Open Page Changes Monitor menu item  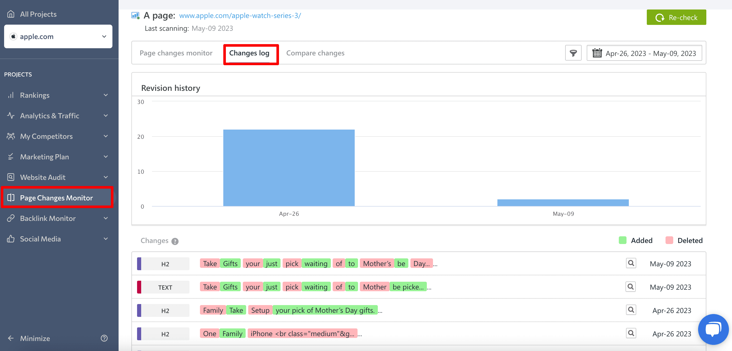pyautogui.click(x=57, y=198)
